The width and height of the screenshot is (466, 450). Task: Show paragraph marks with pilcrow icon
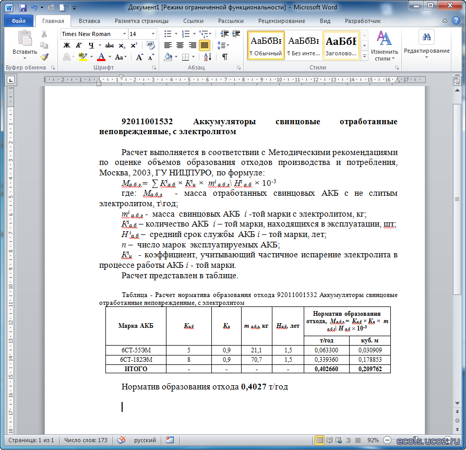(224, 56)
